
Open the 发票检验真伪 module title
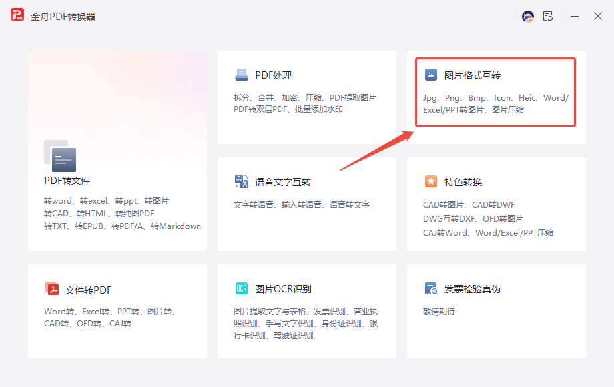473,289
